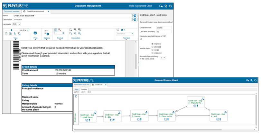This screenshot has height=134, width=261.
Task: Select Credit loan tab in Process Wizard
Action: [x=99, y=85]
